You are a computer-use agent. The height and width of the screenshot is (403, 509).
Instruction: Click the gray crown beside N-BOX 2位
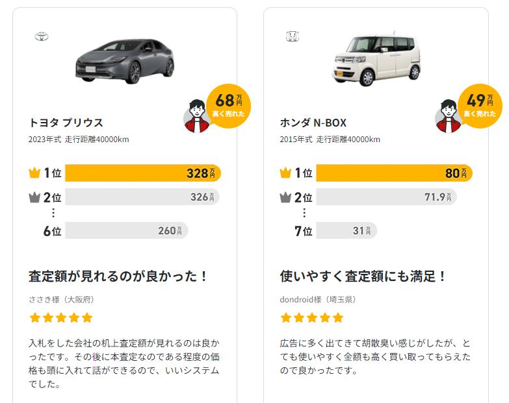point(285,197)
